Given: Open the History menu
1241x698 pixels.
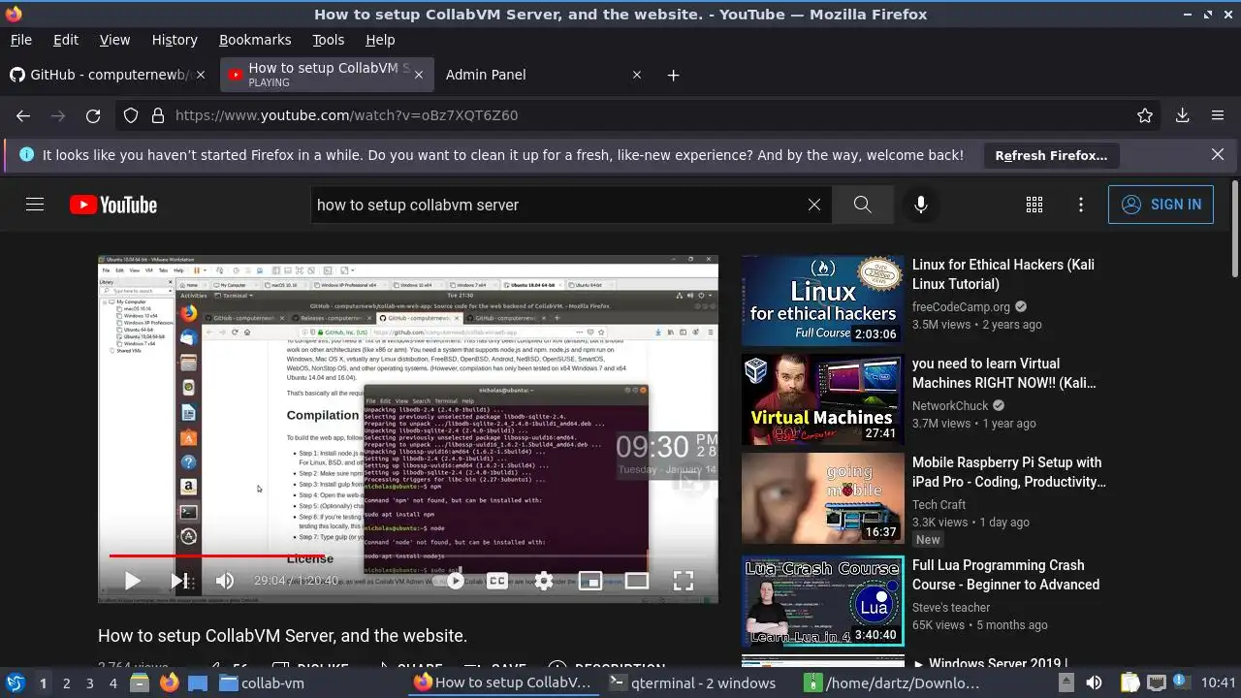Looking at the screenshot, I should [175, 40].
